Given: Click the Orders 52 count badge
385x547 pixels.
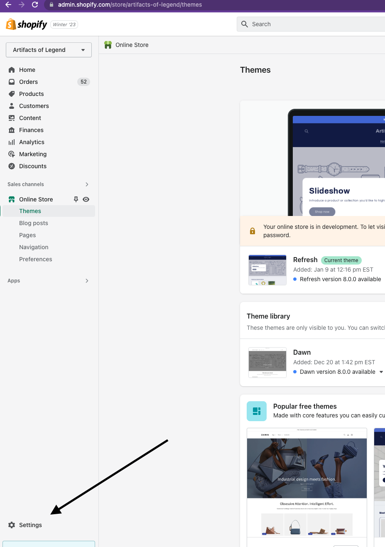Looking at the screenshot, I should [83, 82].
